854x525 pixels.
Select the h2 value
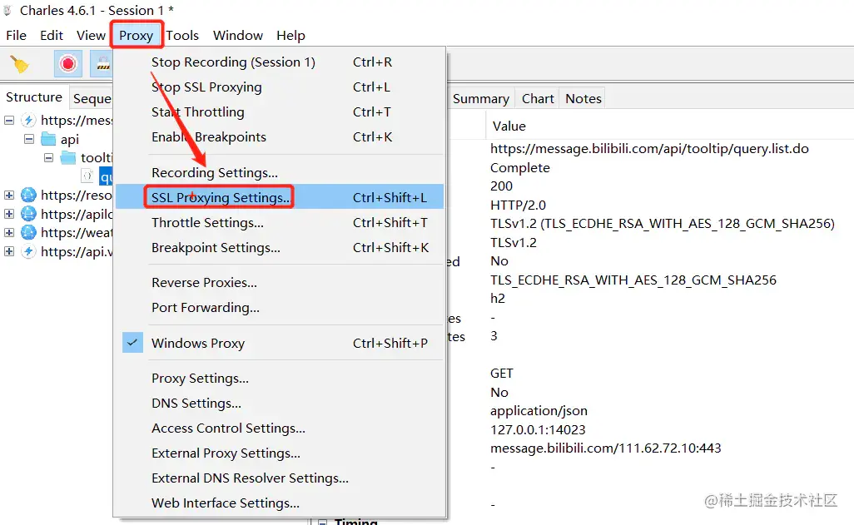click(497, 299)
